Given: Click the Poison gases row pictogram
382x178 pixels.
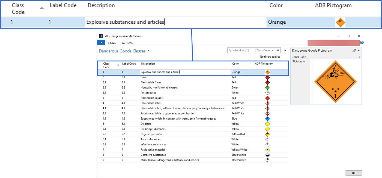Looking at the screenshot, I should point(268,93).
